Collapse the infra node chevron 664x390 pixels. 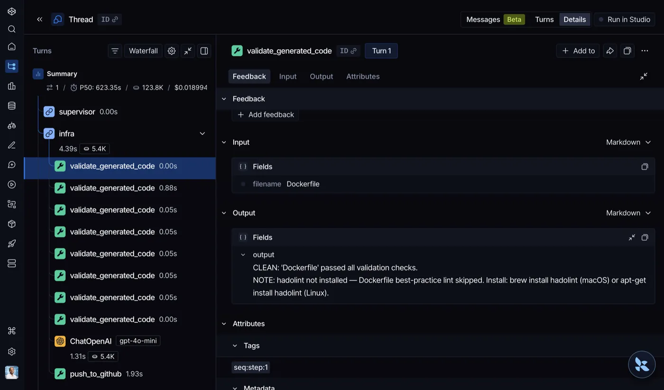202,134
